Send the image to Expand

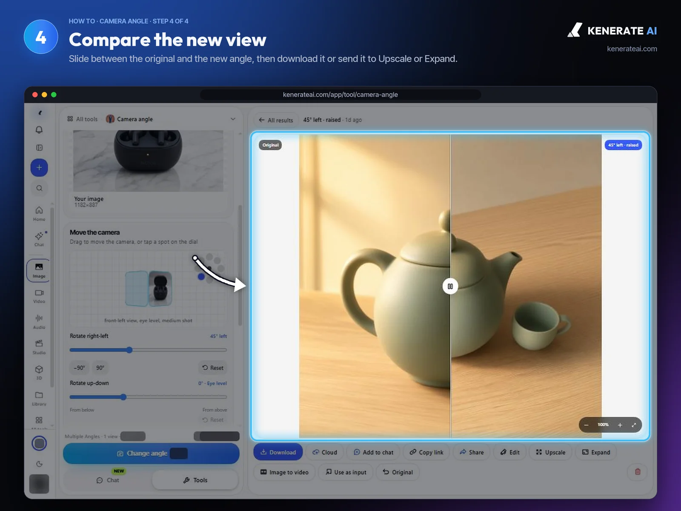tap(596, 452)
